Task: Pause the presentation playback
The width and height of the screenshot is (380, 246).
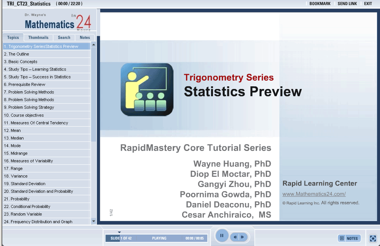Action: 222,236
